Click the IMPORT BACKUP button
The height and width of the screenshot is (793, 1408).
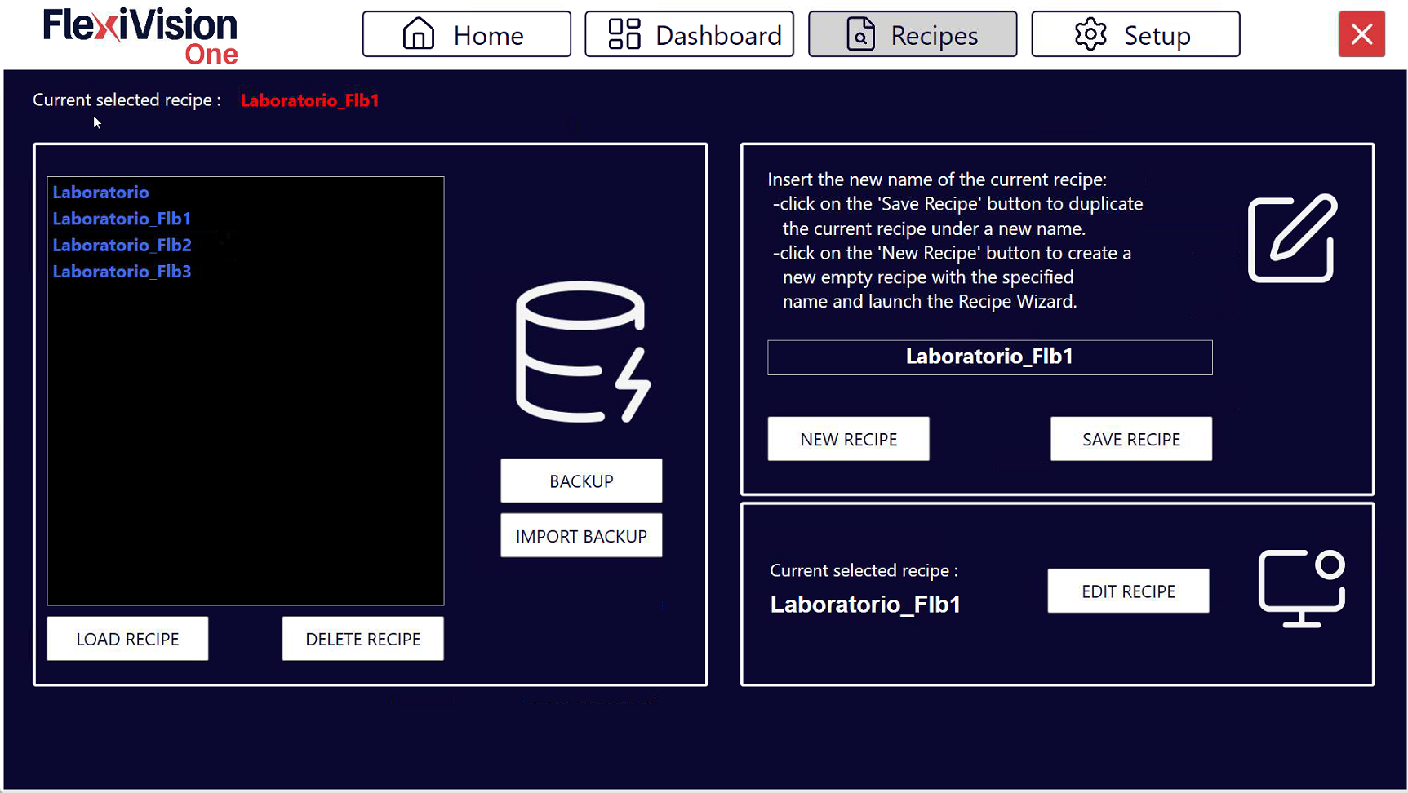pyautogui.click(x=581, y=536)
